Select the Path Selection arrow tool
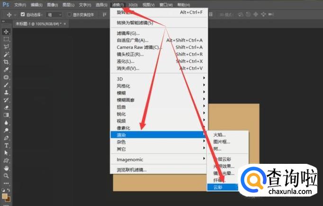323x206 pixels. [6, 153]
